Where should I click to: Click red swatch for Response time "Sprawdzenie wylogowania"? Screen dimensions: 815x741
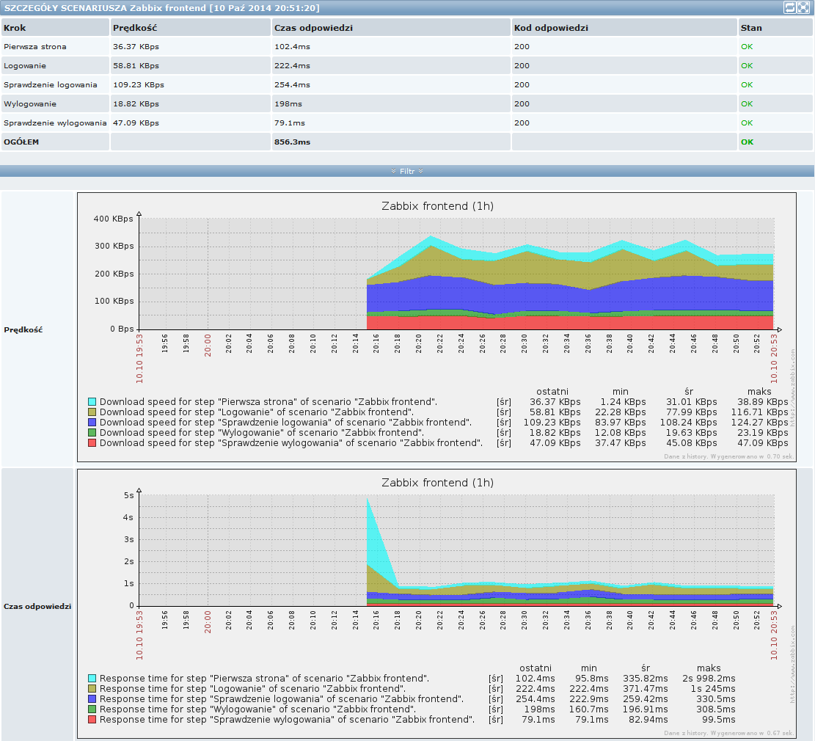pos(92,719)
